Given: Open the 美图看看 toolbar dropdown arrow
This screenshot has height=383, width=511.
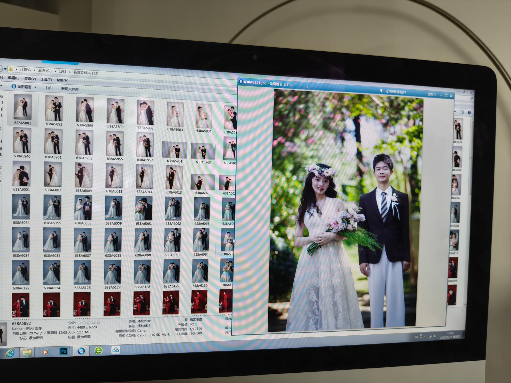Looking at the screenshot, I should 35,87.
